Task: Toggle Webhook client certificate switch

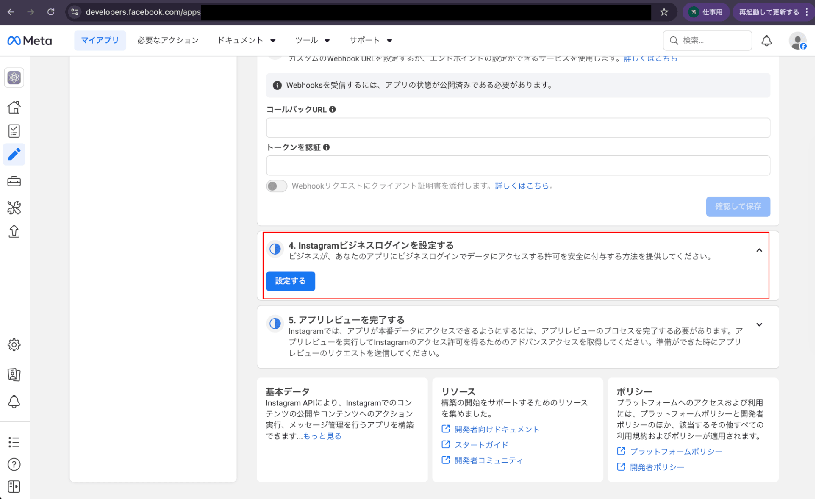Action: tap(277, 186)
